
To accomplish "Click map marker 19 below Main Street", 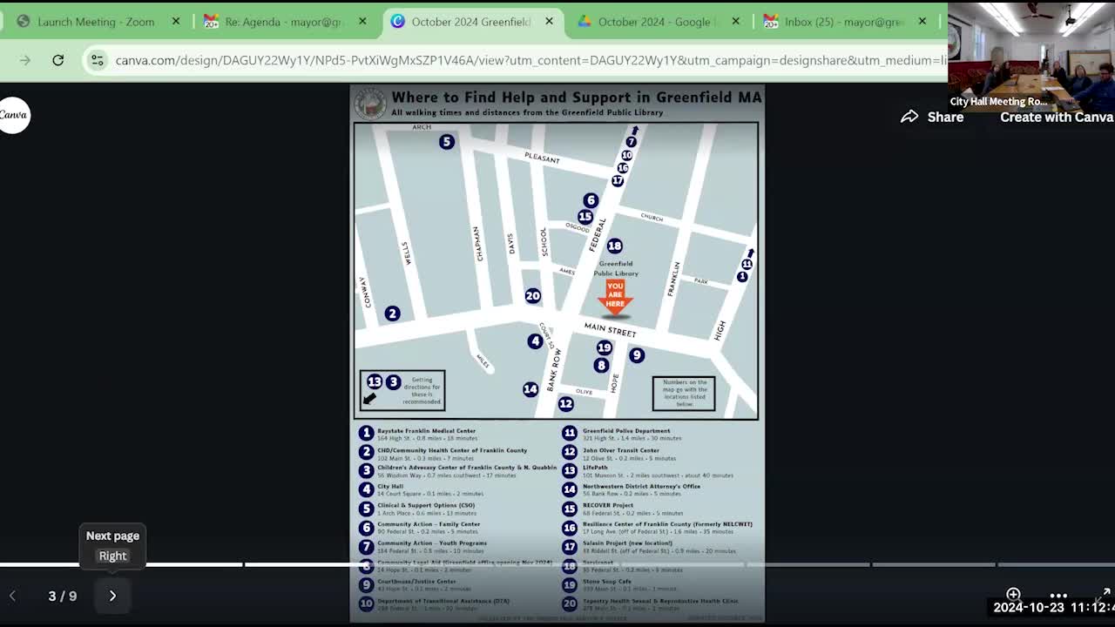I will pos(604,347).
